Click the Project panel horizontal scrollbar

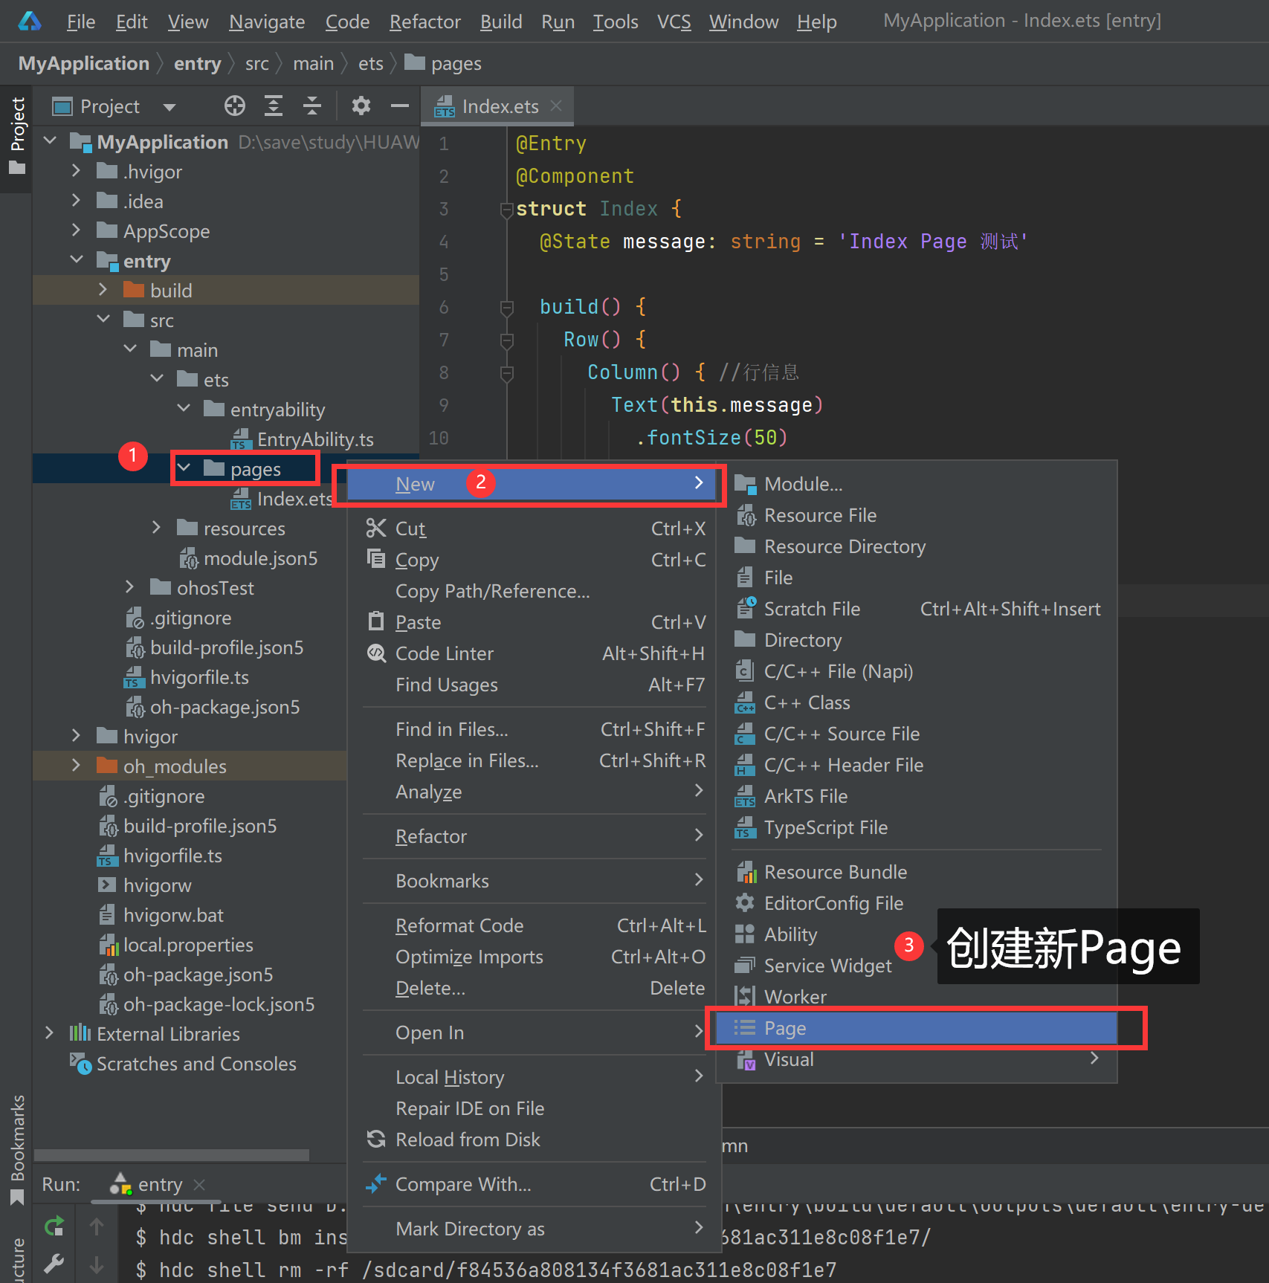click(172, 1155)
